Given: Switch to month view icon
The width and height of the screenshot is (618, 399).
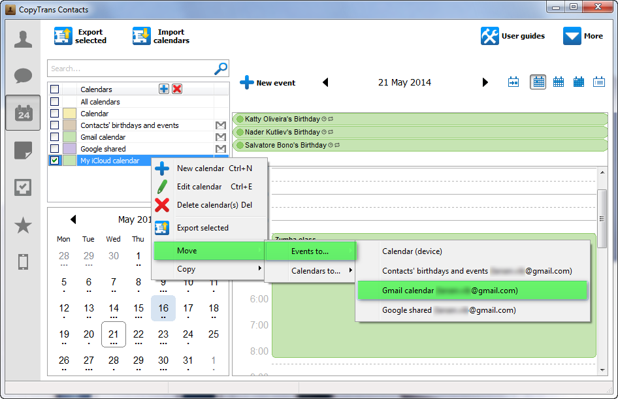Looking at the screenshot, I should pyautogui.click(x=579, y=82).
